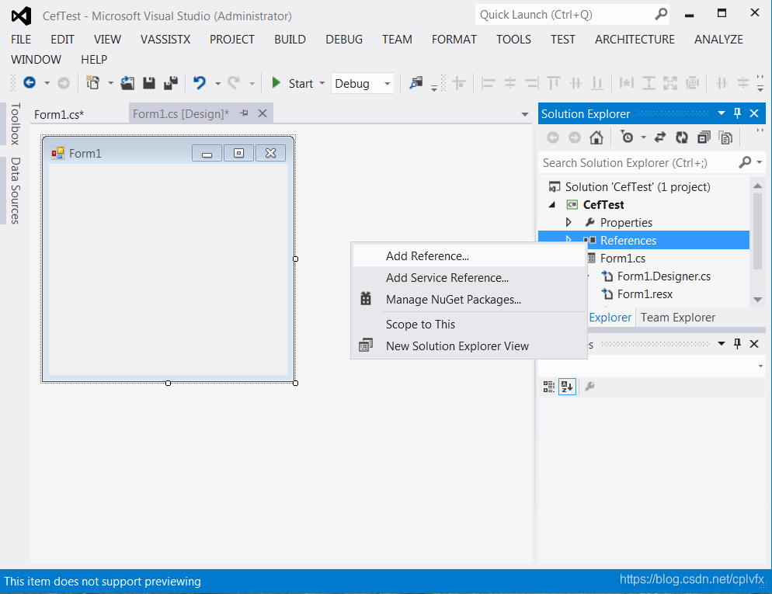Screen dimensions: 772x594
Task: Collapse the CefTest project node
Action: (x=551, y=204)
